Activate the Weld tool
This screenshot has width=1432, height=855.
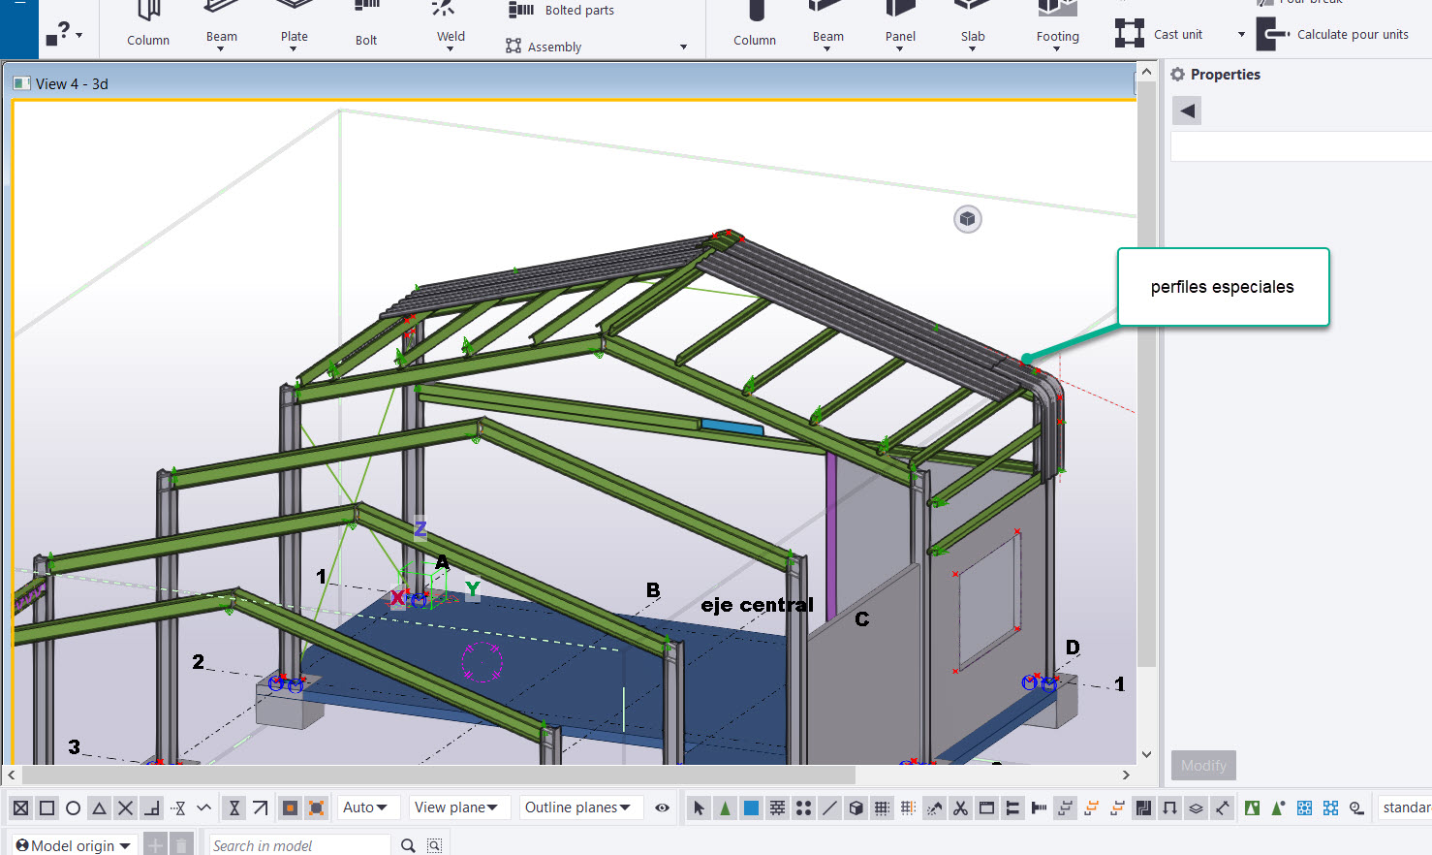click(451, 24)
